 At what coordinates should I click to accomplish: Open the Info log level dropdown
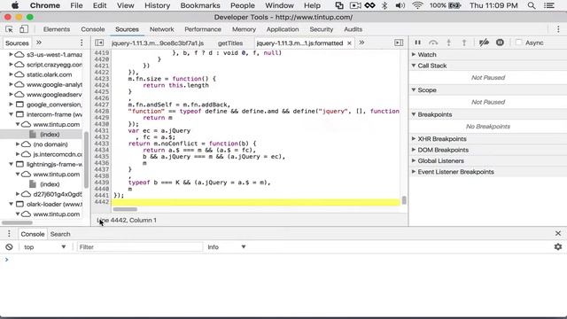coord(227,247)
